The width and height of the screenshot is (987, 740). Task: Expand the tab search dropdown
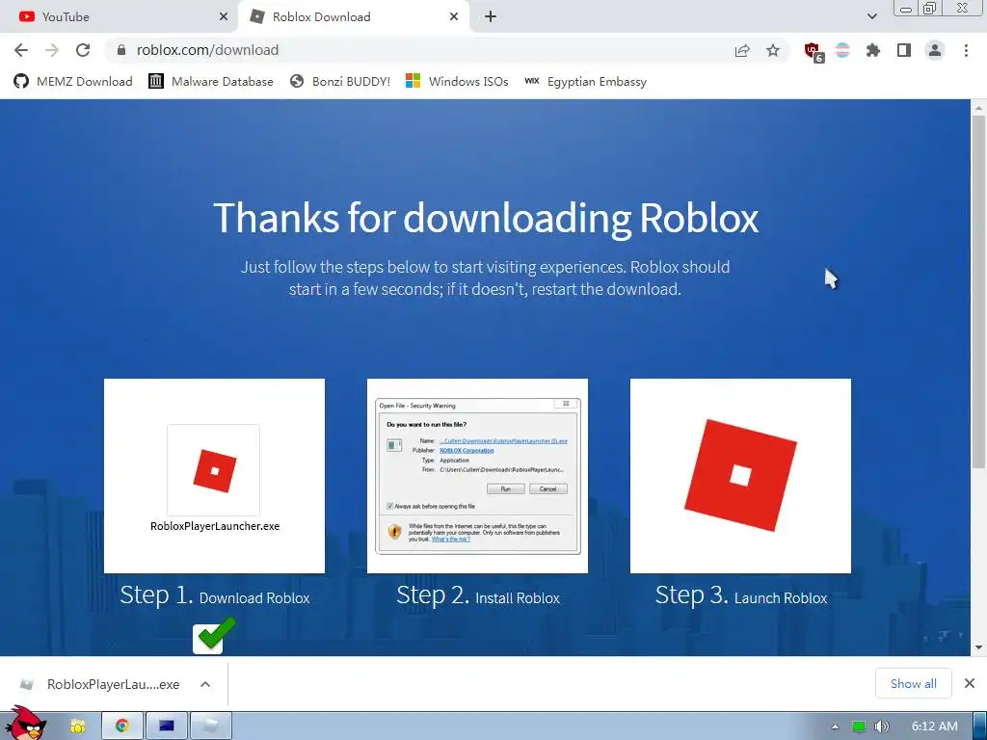(x=871, y=17)
